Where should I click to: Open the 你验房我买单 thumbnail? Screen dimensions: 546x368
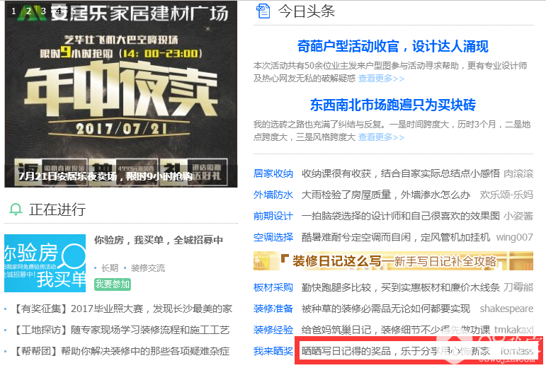45,263
